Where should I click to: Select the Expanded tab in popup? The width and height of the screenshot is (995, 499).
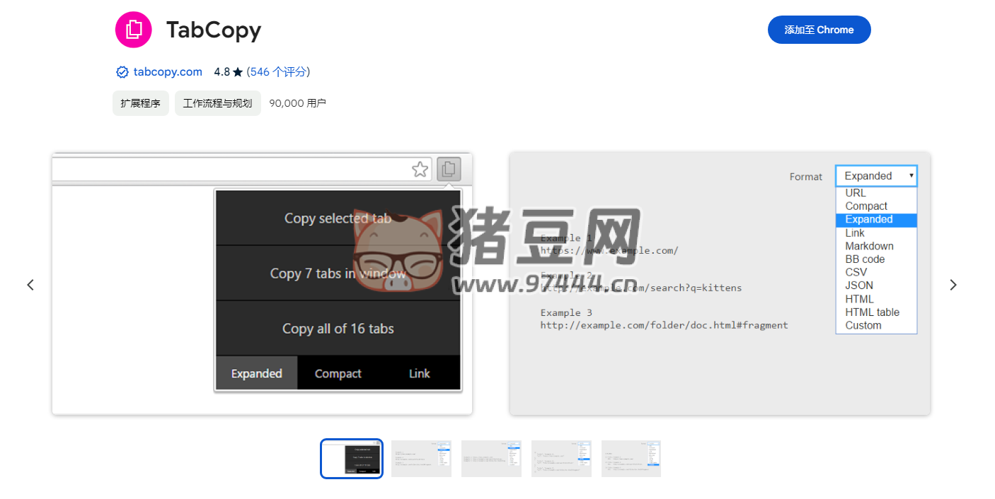coord(256,373)
